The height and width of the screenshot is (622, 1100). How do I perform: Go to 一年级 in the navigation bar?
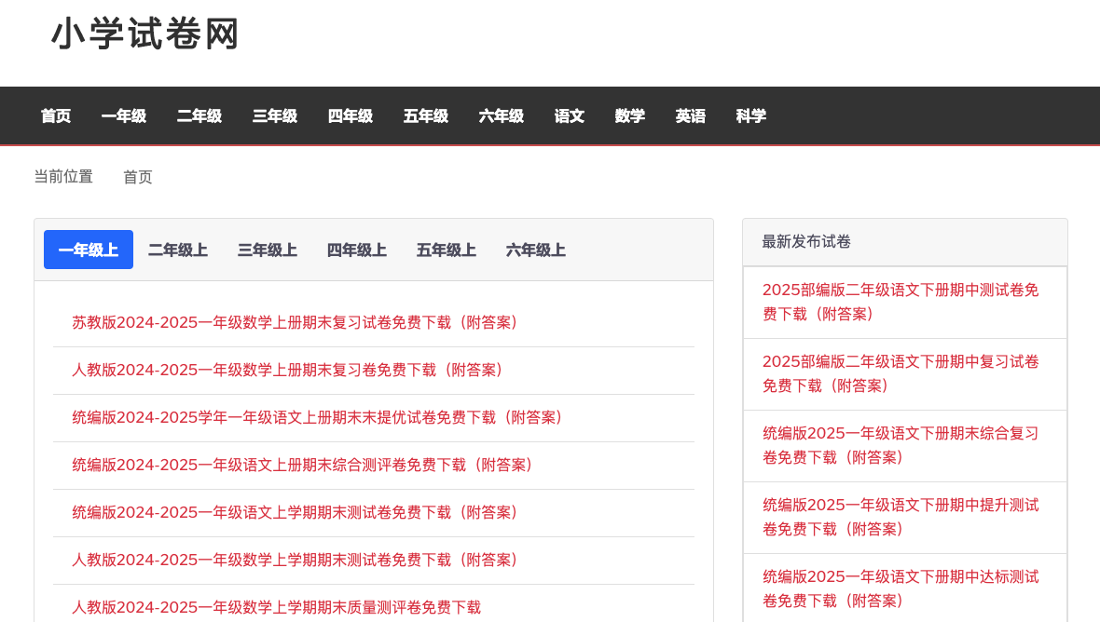click(124, 116)
